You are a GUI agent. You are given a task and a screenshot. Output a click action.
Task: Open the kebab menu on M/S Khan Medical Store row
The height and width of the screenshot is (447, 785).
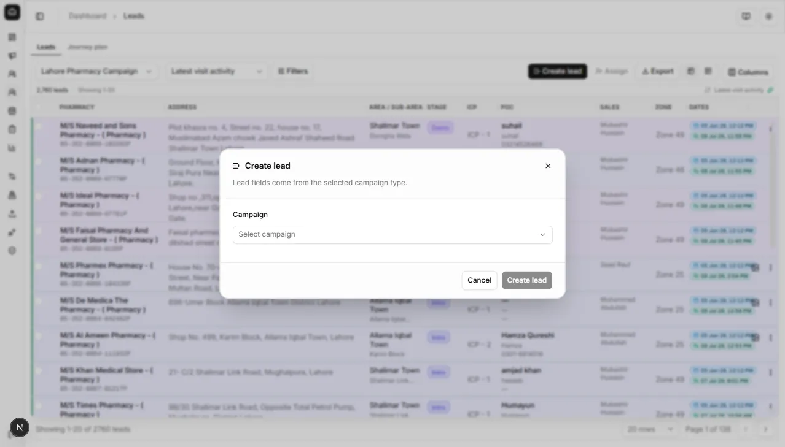[770, 372]
